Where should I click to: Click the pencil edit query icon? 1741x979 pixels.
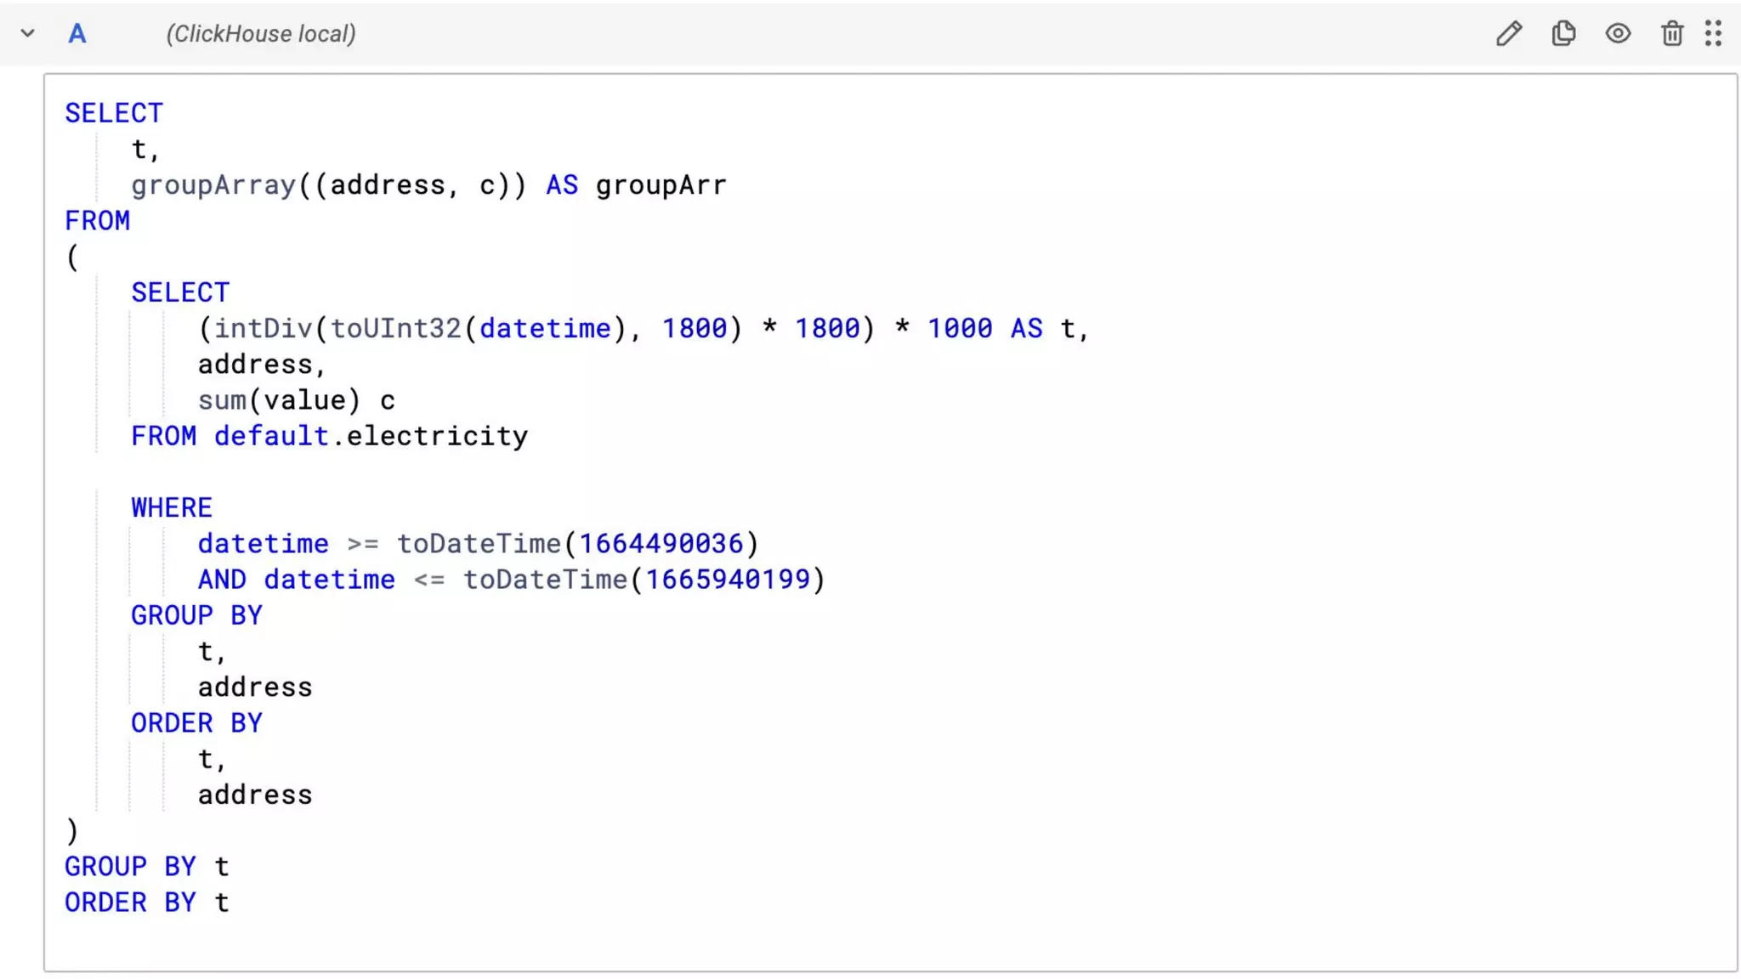click(1509, 34)
